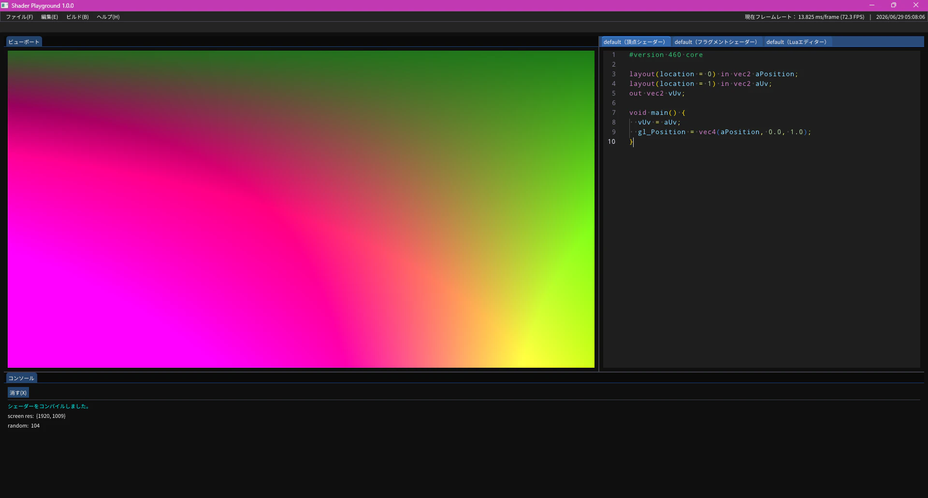The width and height of the screenshot is (928, 498).
Task: Click the shader gradient viewport preview
Action: click(301, 209)
